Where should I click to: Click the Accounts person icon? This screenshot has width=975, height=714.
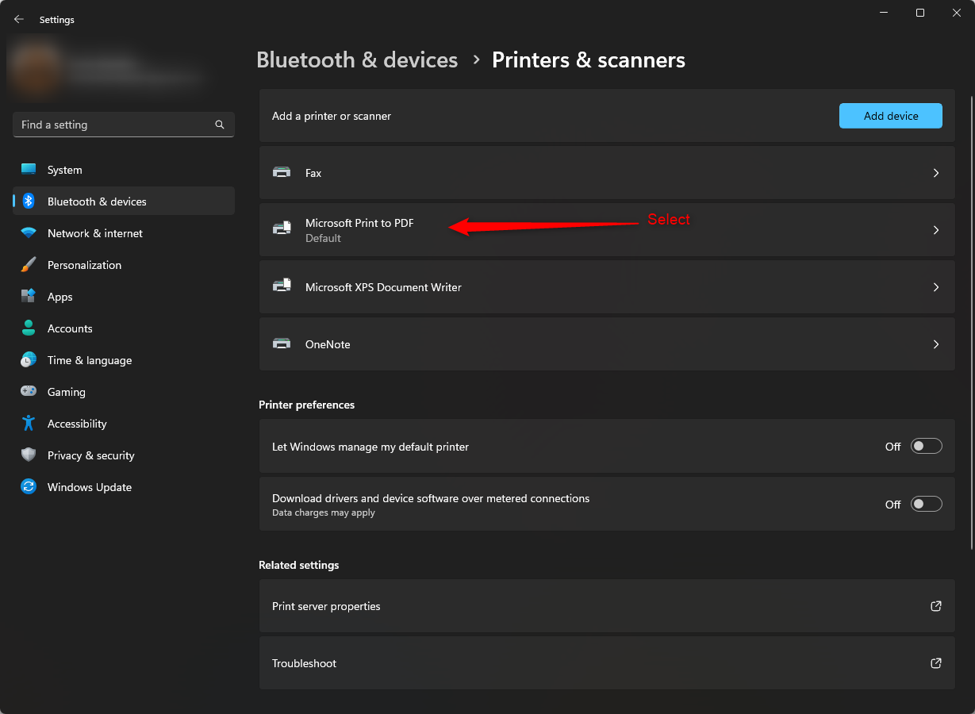coord(29,328)
